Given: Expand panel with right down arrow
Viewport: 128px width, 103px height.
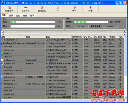Looking at the screenshot, I should click(x=125, y=34).
